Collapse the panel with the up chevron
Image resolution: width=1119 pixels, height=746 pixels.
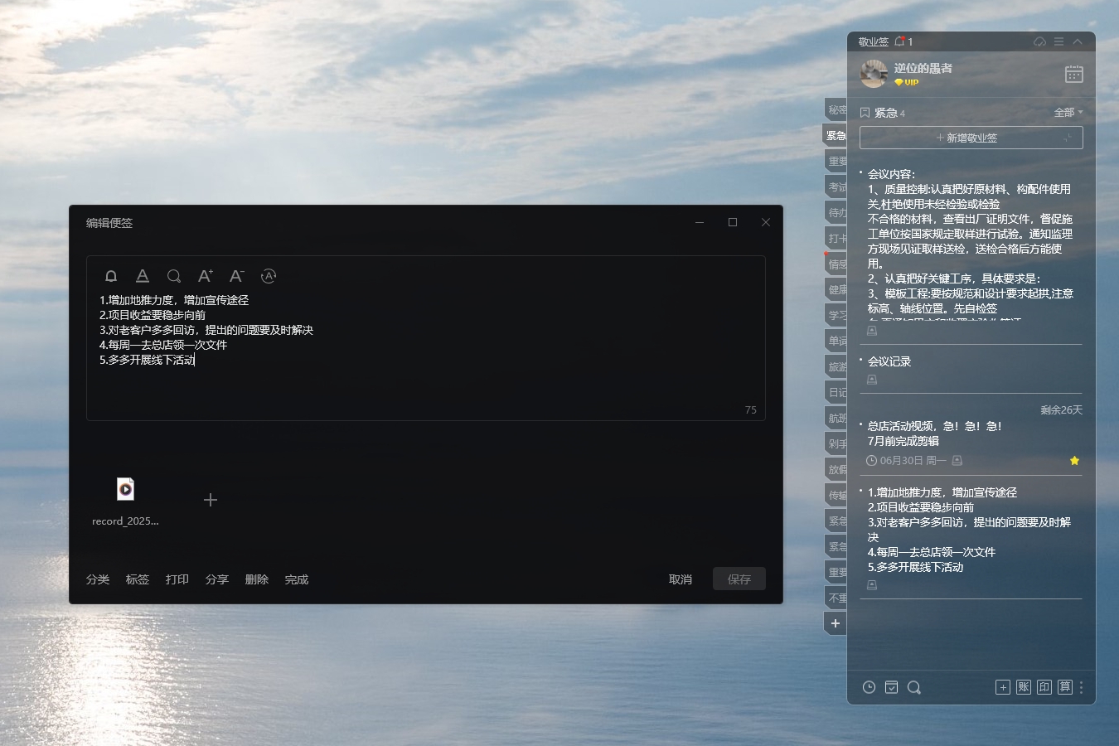point(1078,41)
